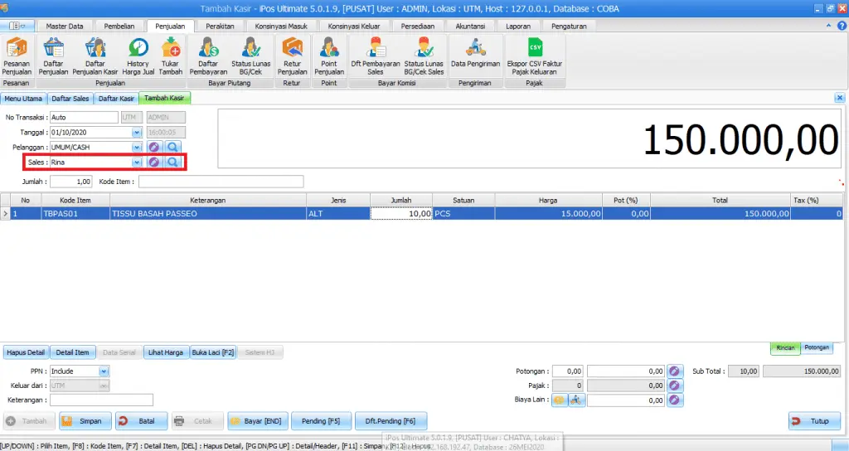849x451 pixels.
Task: Select the Potongan toggle tab
Action: click(x=817, y=347)
